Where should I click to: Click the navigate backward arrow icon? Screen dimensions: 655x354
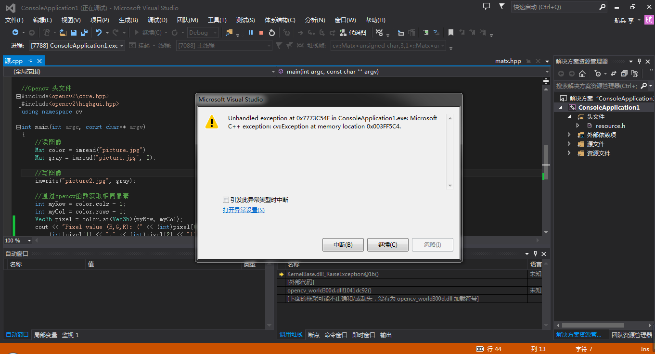[x=15, y=33]
